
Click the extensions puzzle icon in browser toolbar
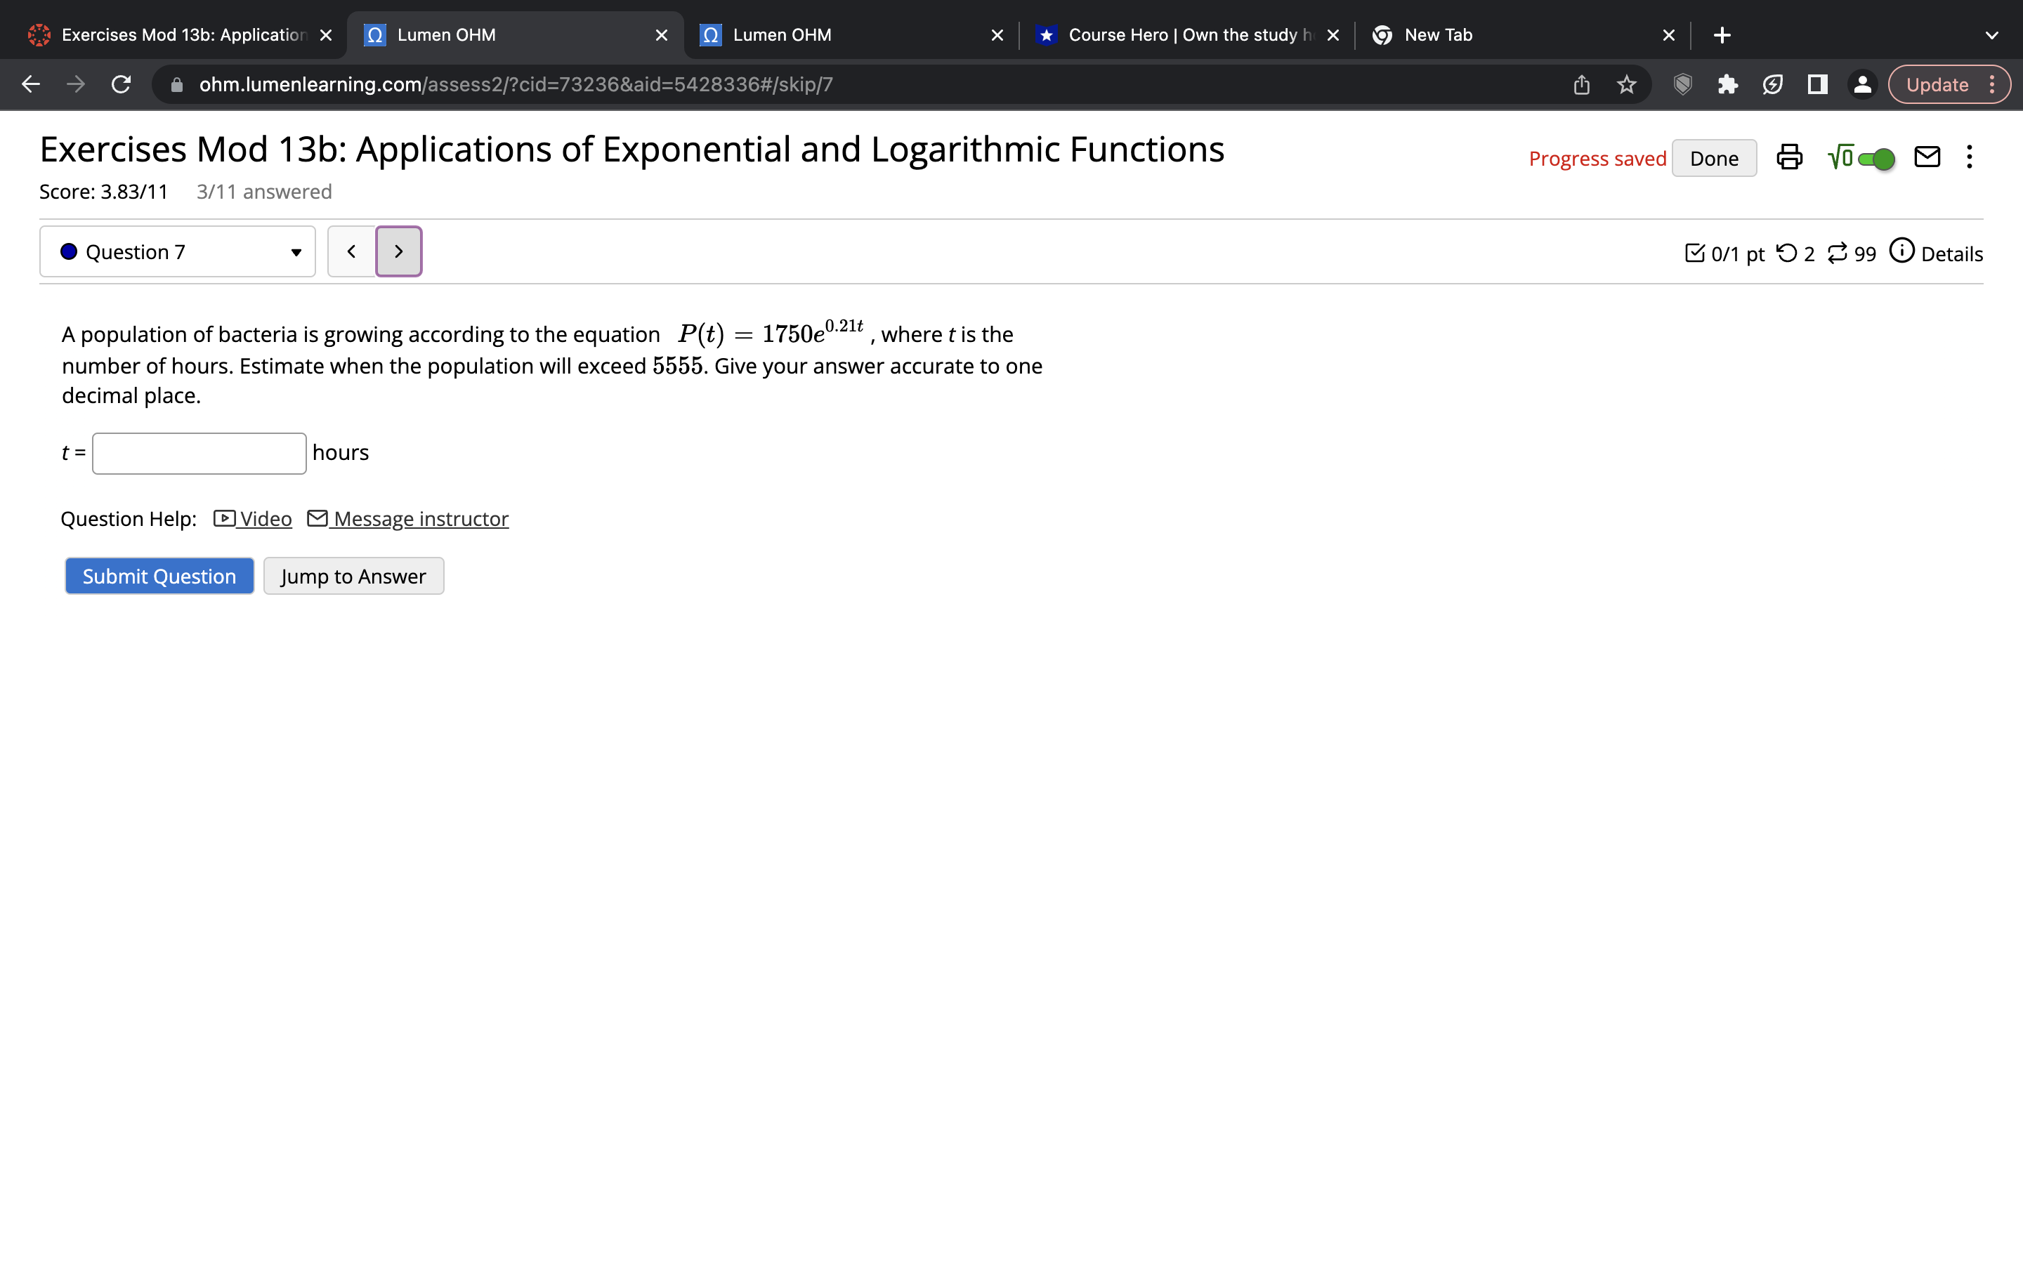click(1727, 84)
